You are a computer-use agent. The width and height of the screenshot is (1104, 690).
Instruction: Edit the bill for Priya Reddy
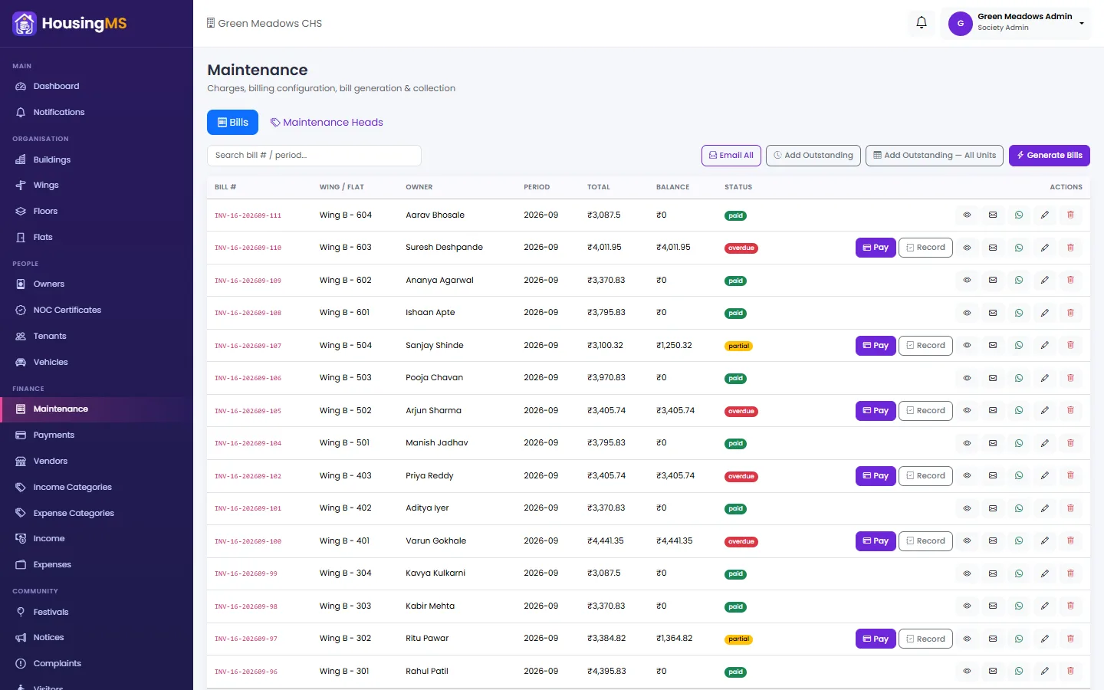(1045, 476)
